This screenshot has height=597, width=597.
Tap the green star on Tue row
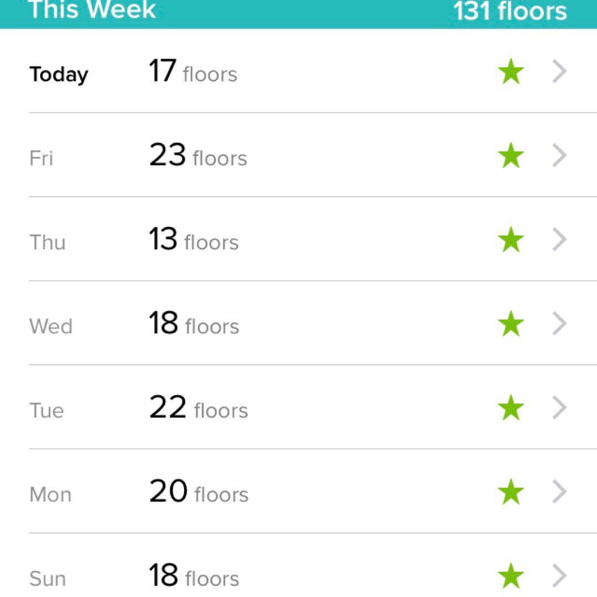click(511, 409)
